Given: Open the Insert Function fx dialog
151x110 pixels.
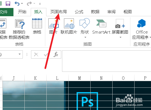Looking at the screenshot, I should (56, 54).
